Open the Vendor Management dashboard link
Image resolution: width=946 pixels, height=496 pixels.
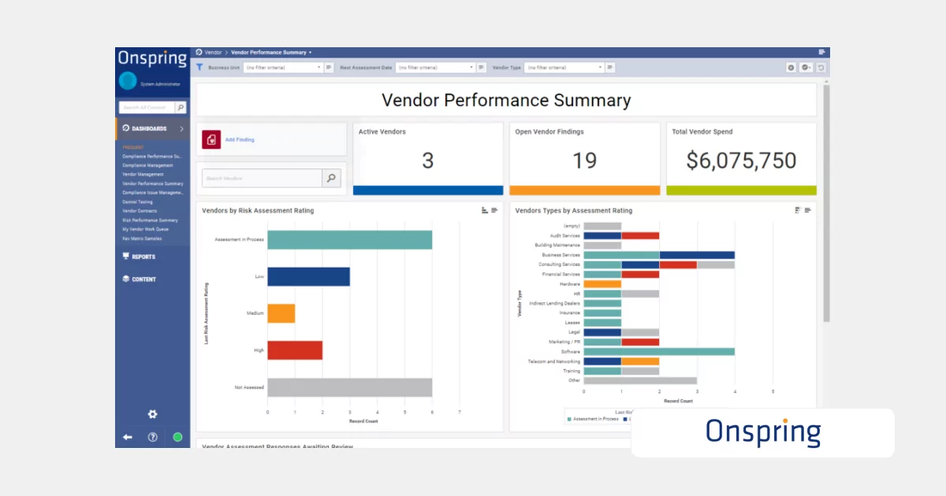[143, 175]
